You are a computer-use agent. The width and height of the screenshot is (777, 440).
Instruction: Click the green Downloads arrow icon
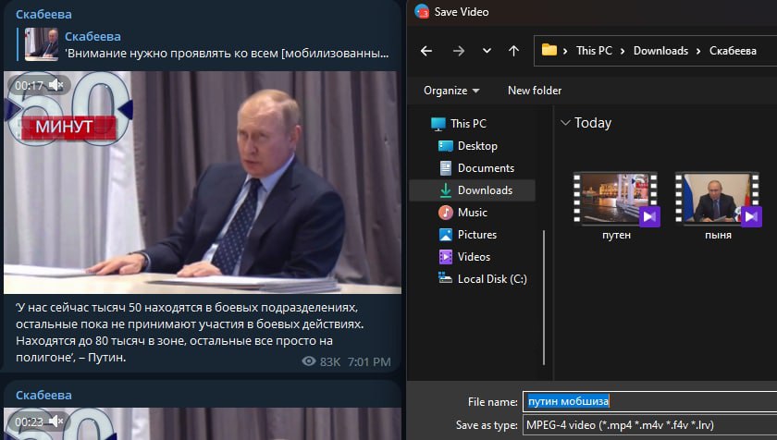(446, 190)
